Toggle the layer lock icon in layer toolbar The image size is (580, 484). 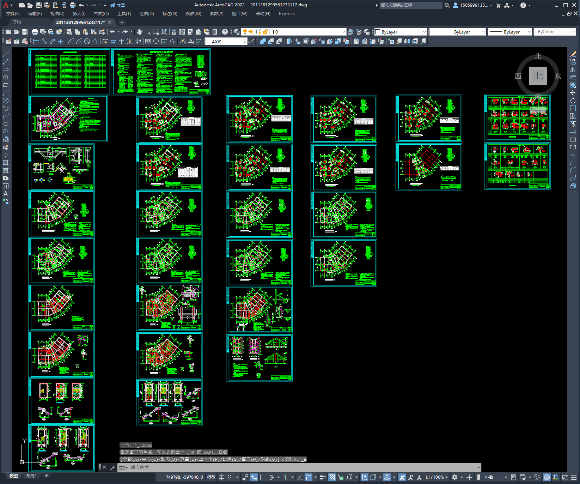pos(265,32)
